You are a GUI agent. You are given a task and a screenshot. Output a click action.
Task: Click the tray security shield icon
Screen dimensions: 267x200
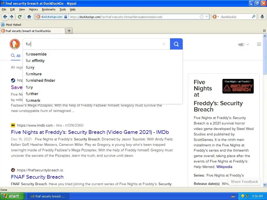(x=243, y=196)
